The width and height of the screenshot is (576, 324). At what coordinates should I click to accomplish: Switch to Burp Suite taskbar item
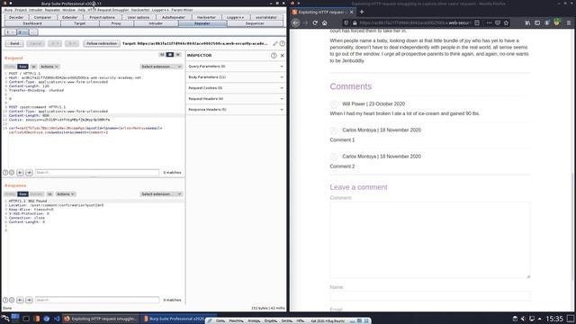pos(175,319)
